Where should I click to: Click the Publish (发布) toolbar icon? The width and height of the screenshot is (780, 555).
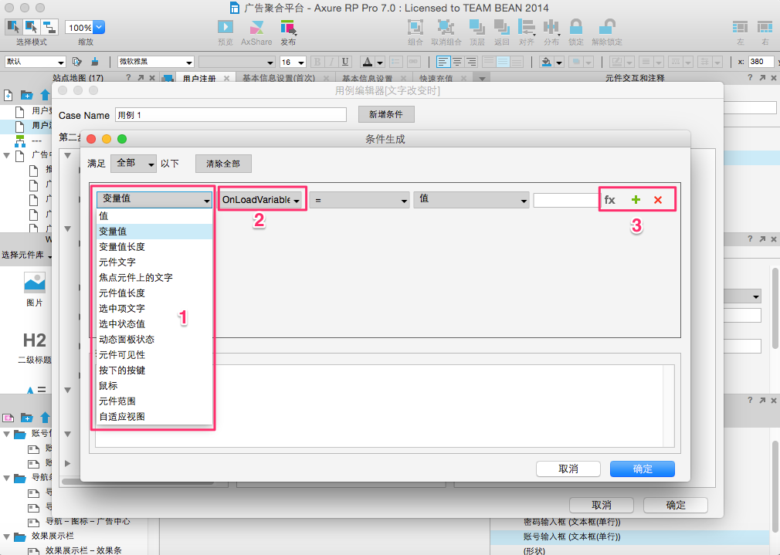(x=287, y=28)
